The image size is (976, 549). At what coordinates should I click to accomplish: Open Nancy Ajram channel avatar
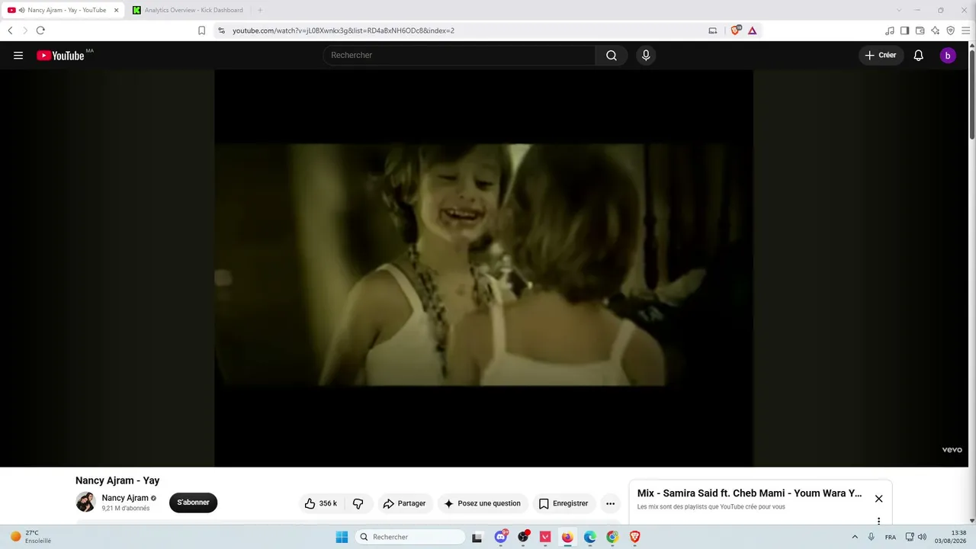pyautogui.click(x=85, y=502)
